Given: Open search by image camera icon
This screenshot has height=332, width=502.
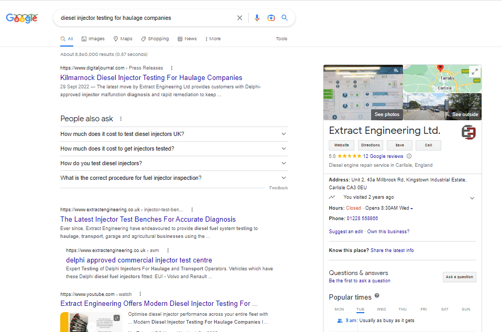Looking at the screenshot, I should (x=271, y=18).
